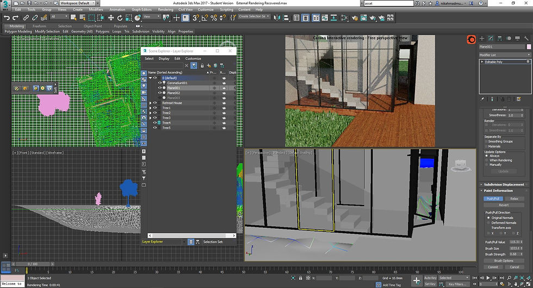Toggle Angle Snap in toolbar
The height and width of the screenshot is (288, 533).
point(204,17)
